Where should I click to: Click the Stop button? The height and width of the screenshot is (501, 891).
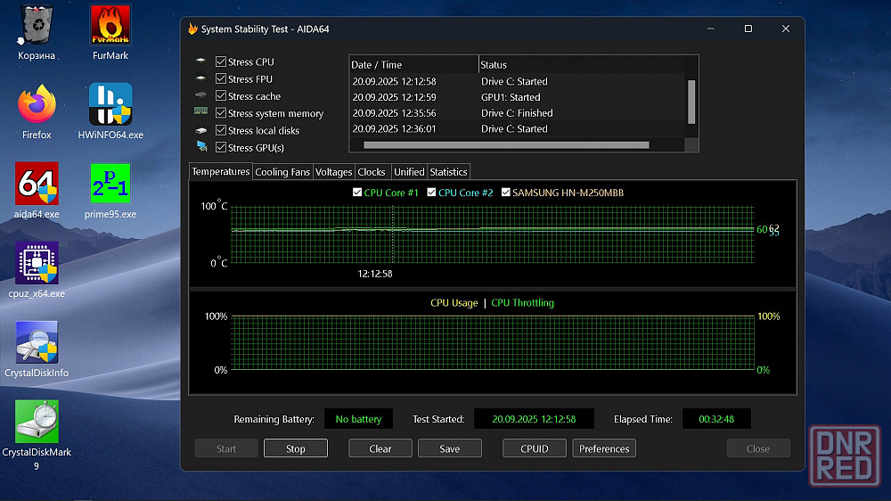295,448
